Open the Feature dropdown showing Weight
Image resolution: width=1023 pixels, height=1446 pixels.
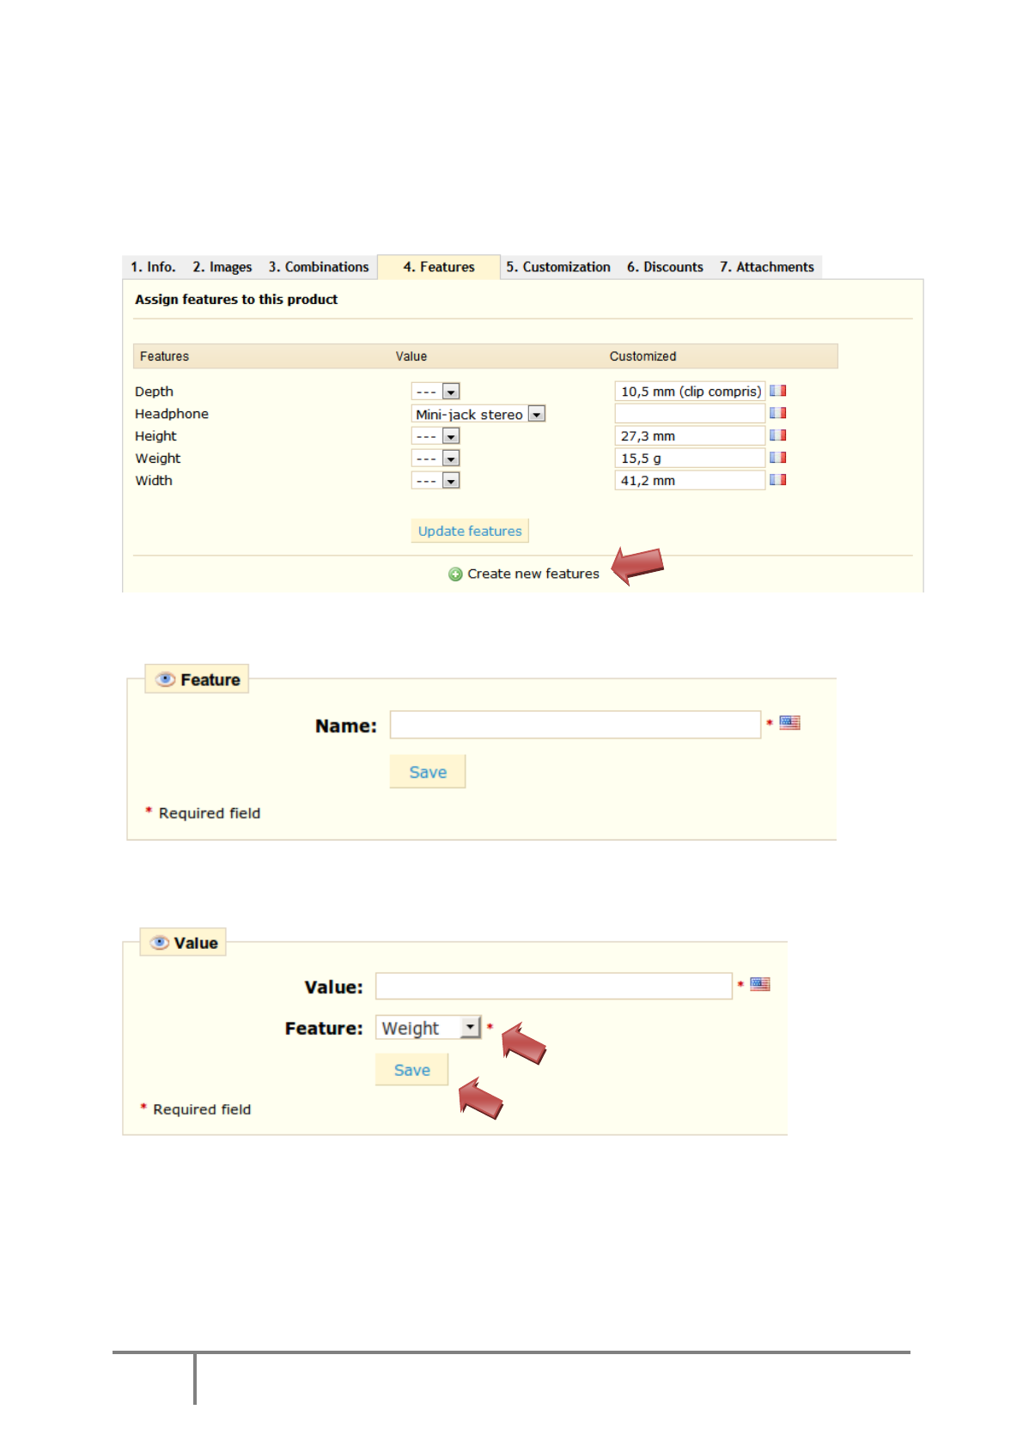click(x=429, y=1028)
